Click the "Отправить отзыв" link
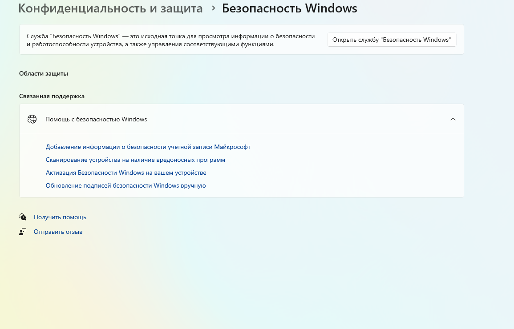 pos(58,232)
